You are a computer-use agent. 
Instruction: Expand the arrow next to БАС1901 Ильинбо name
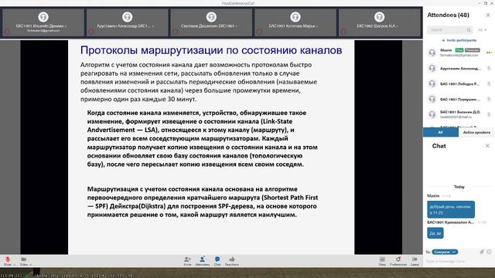click(66, 26)
